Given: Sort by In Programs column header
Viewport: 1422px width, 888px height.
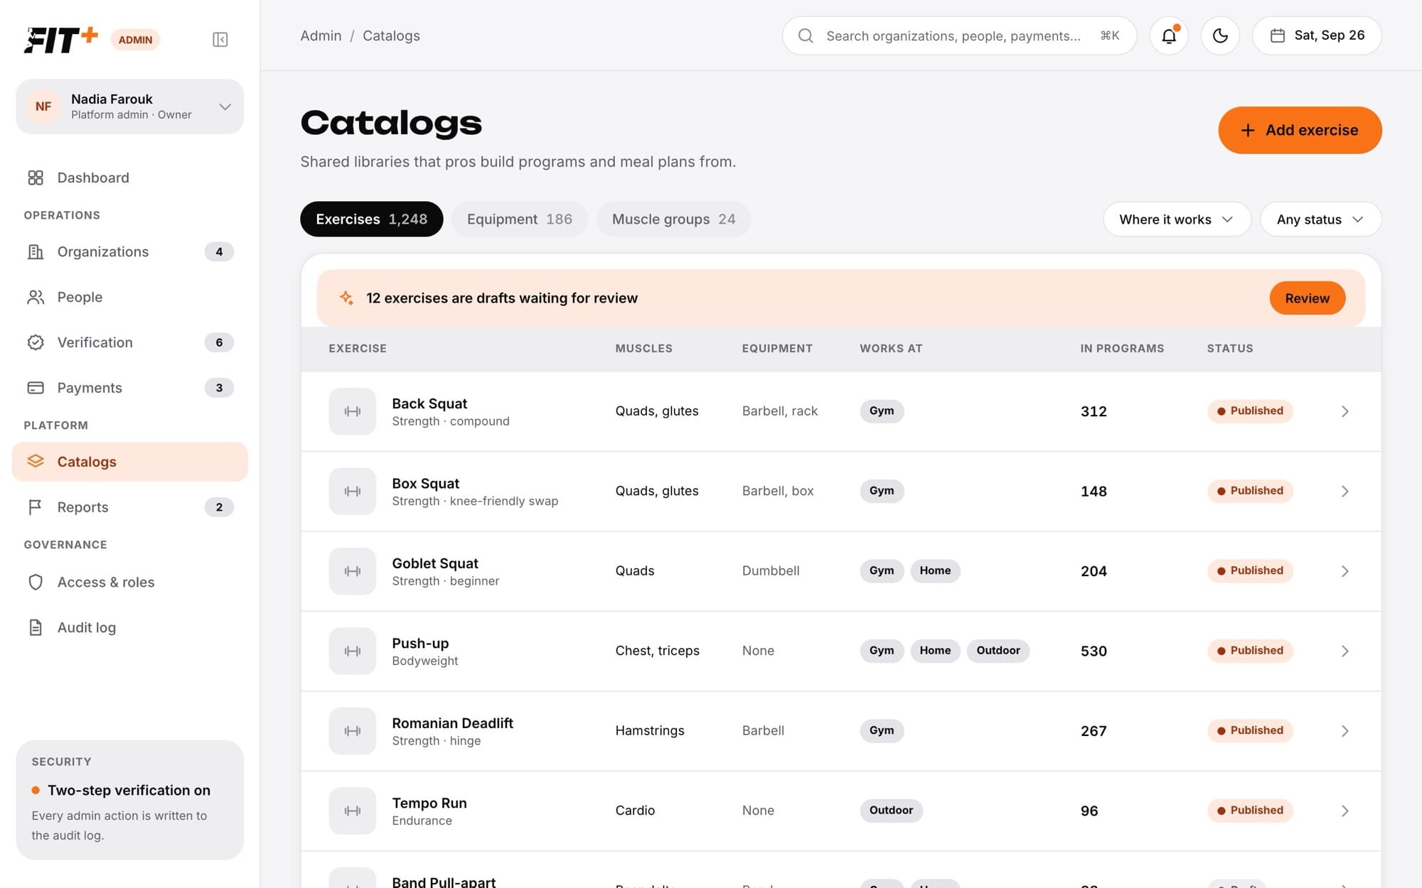Looking at the screenshot, I should click(x=1122, y=349).
